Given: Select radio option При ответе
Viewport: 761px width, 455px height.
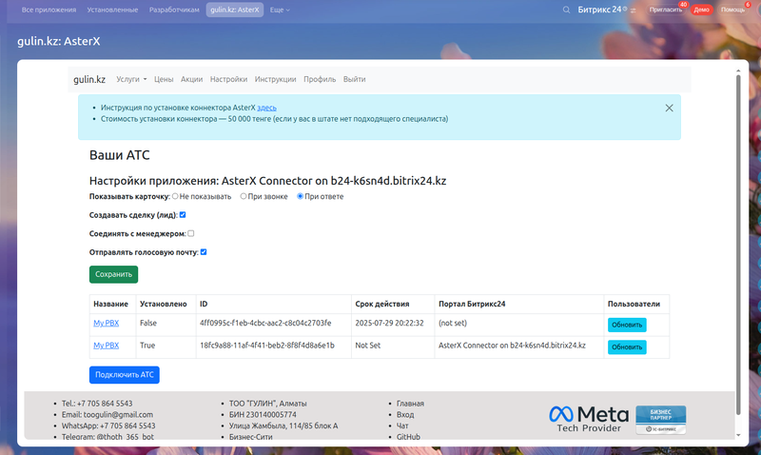Looking at the screenshot, I should click(300, 196).
